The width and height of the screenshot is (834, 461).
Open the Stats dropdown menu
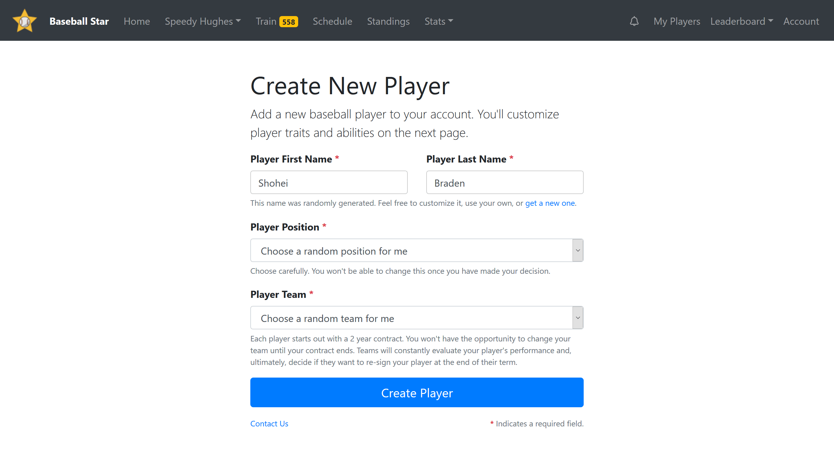point(439,20)
